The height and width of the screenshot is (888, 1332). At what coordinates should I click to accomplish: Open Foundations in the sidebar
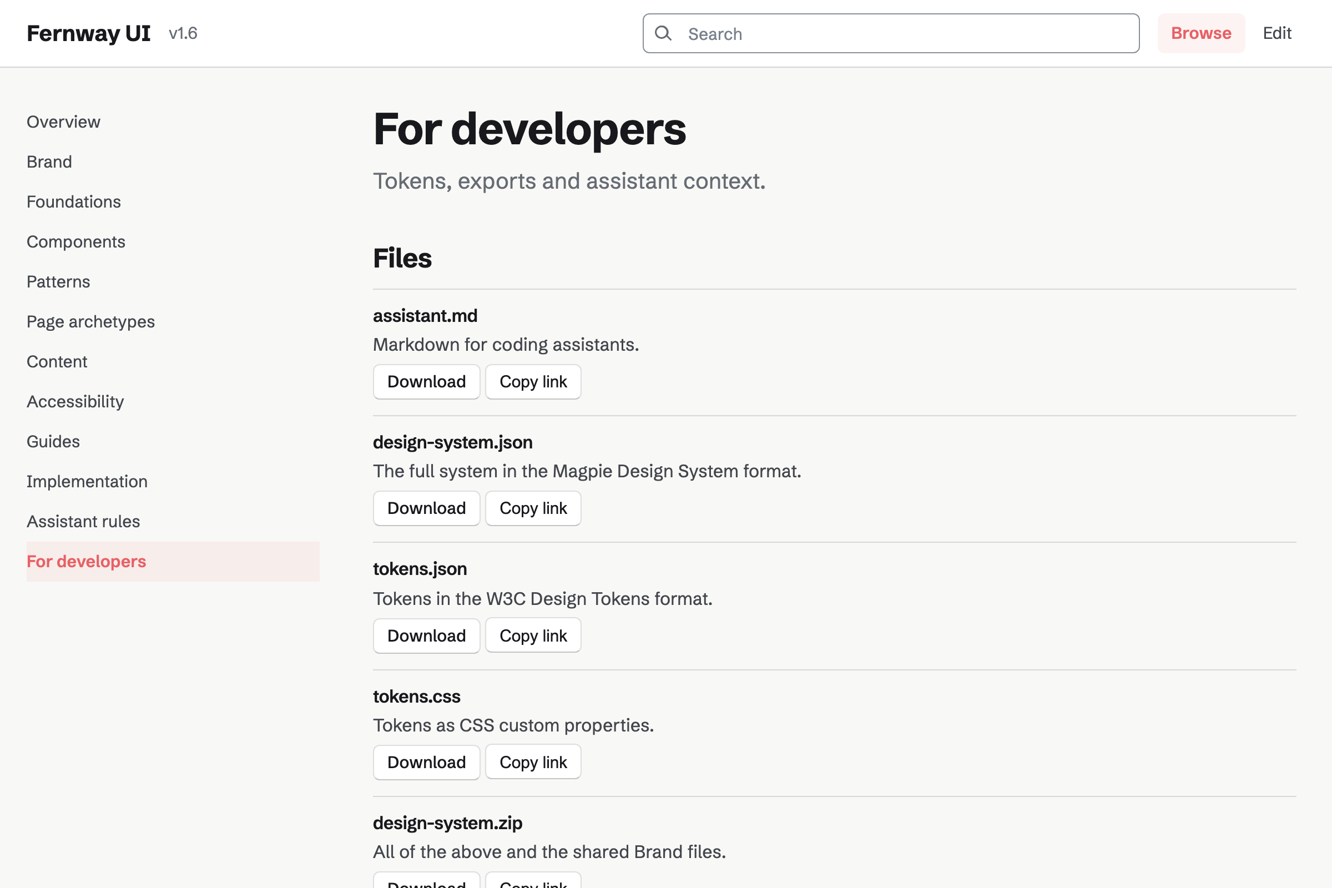click(x=74, y=201)
